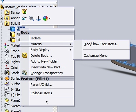Select the Origin tree item label
The image size is (136, 112).
pos(15,67)
